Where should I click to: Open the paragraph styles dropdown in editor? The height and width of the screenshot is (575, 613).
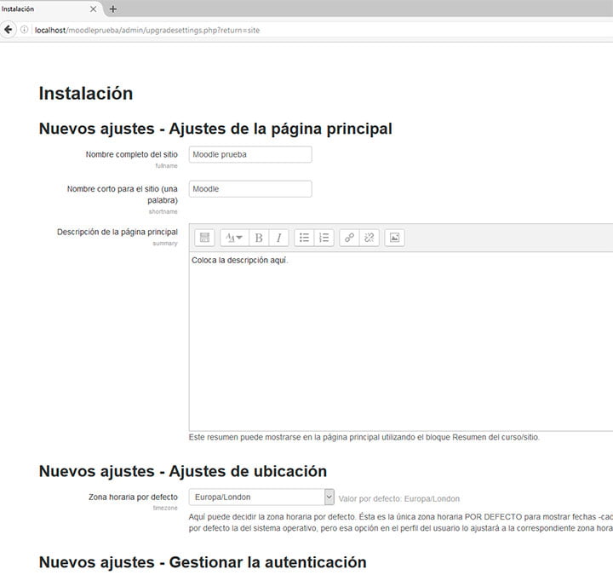point(233,239)
